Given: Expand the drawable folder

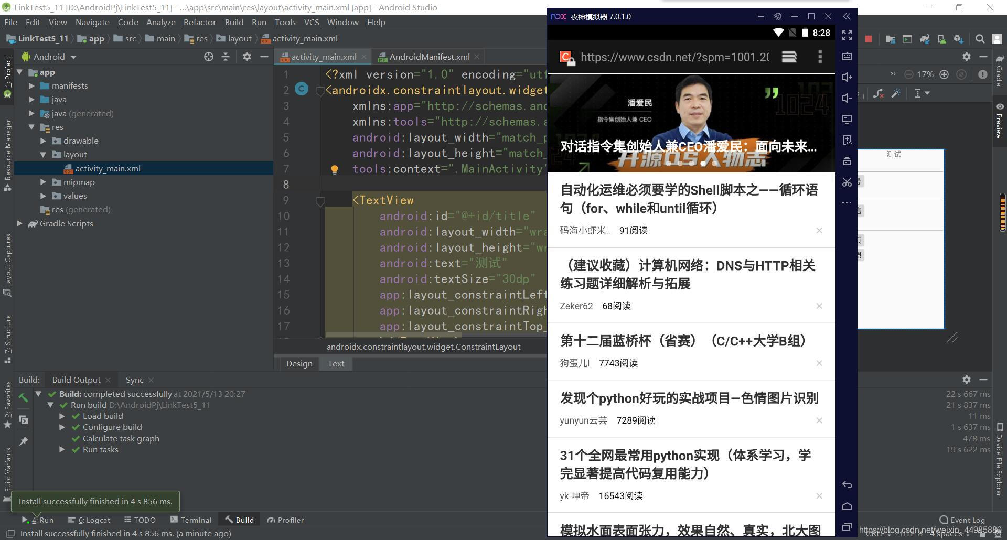Looking at the screenshot, I should coord(44,141).
